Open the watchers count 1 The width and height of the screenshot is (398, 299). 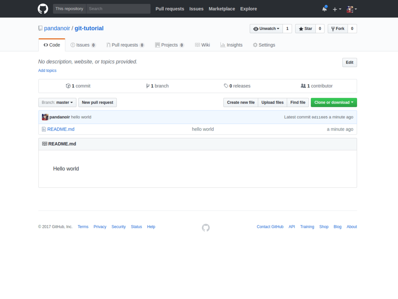(287, 29)
